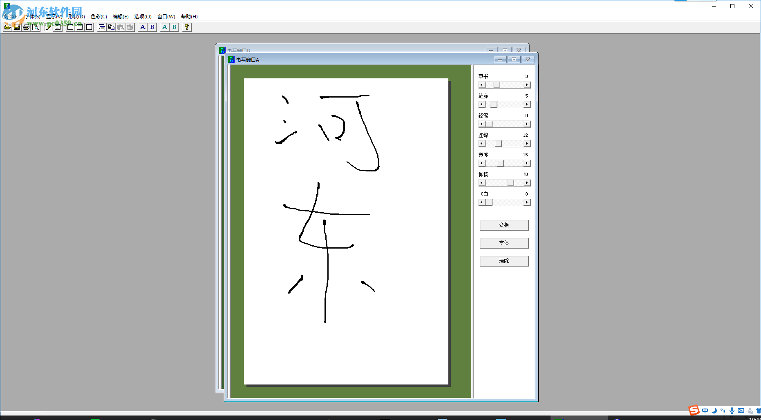Open help with the question mark icon
This screenshot has height=420, width=761.
pyautogui.click(x=187, y=27)
